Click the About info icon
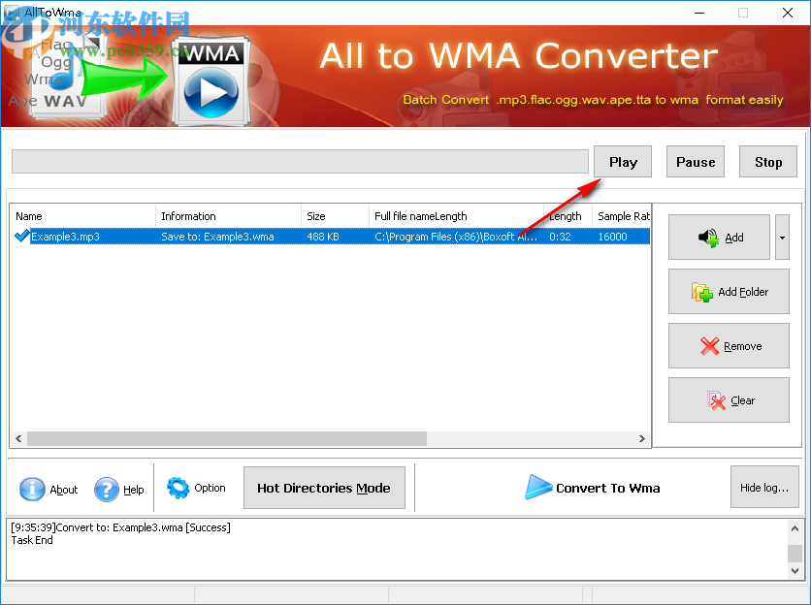811x605 pixels. click(x=32, y=490)
